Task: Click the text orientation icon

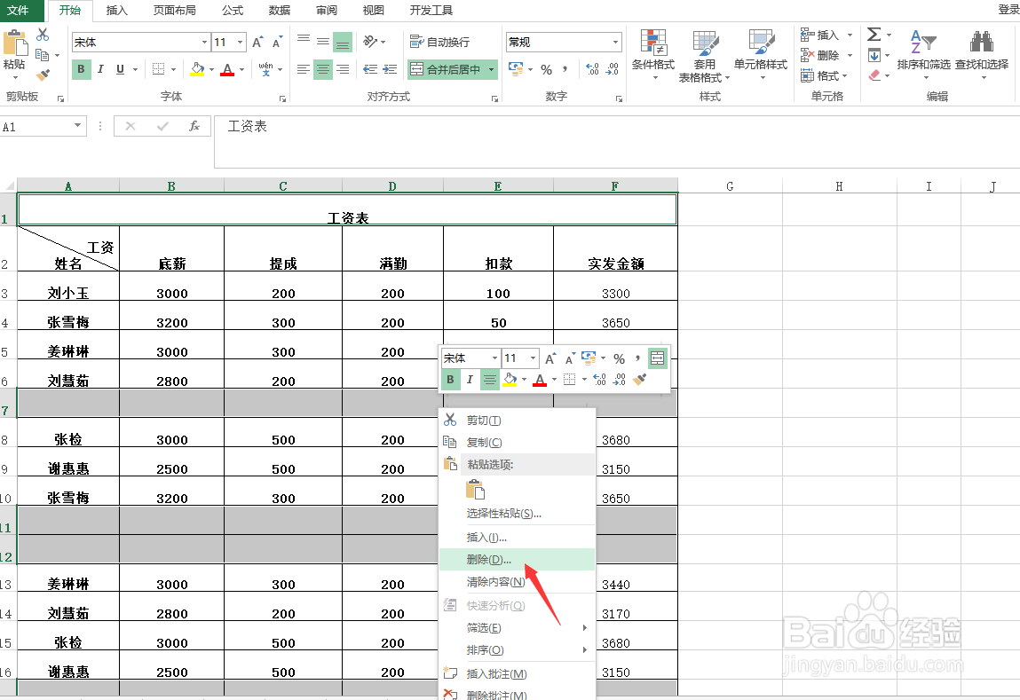Action: 370,42
